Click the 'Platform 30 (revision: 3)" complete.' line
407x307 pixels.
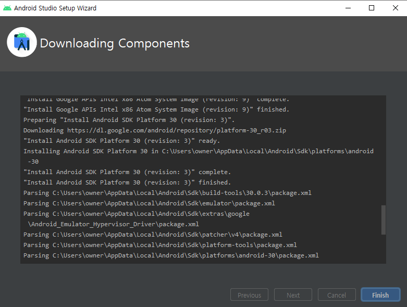click(127, 172)
